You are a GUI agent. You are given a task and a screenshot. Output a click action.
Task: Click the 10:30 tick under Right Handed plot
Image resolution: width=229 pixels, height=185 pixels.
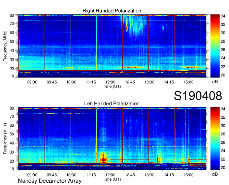click(x=71, y=82)
